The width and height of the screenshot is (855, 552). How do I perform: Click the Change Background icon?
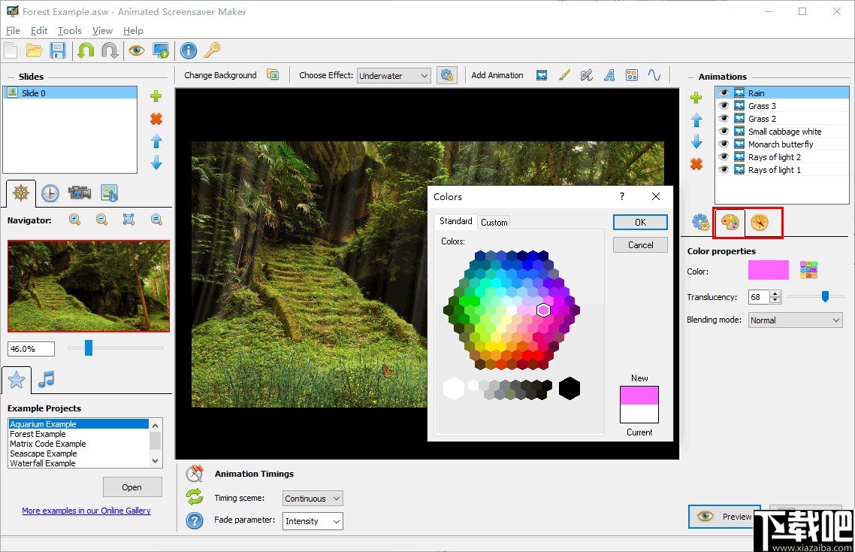pos(273,75)
